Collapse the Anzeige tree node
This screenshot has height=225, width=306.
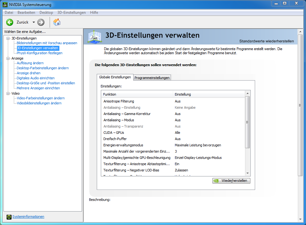8,58
